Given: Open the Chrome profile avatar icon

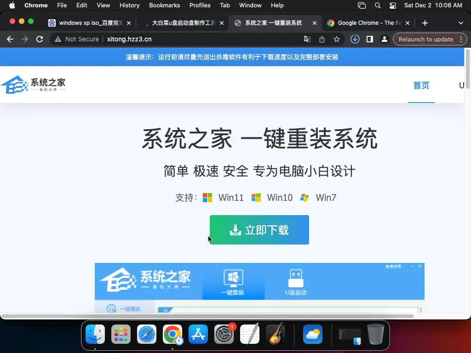Looking at the screenshot, I should point(384,40).
